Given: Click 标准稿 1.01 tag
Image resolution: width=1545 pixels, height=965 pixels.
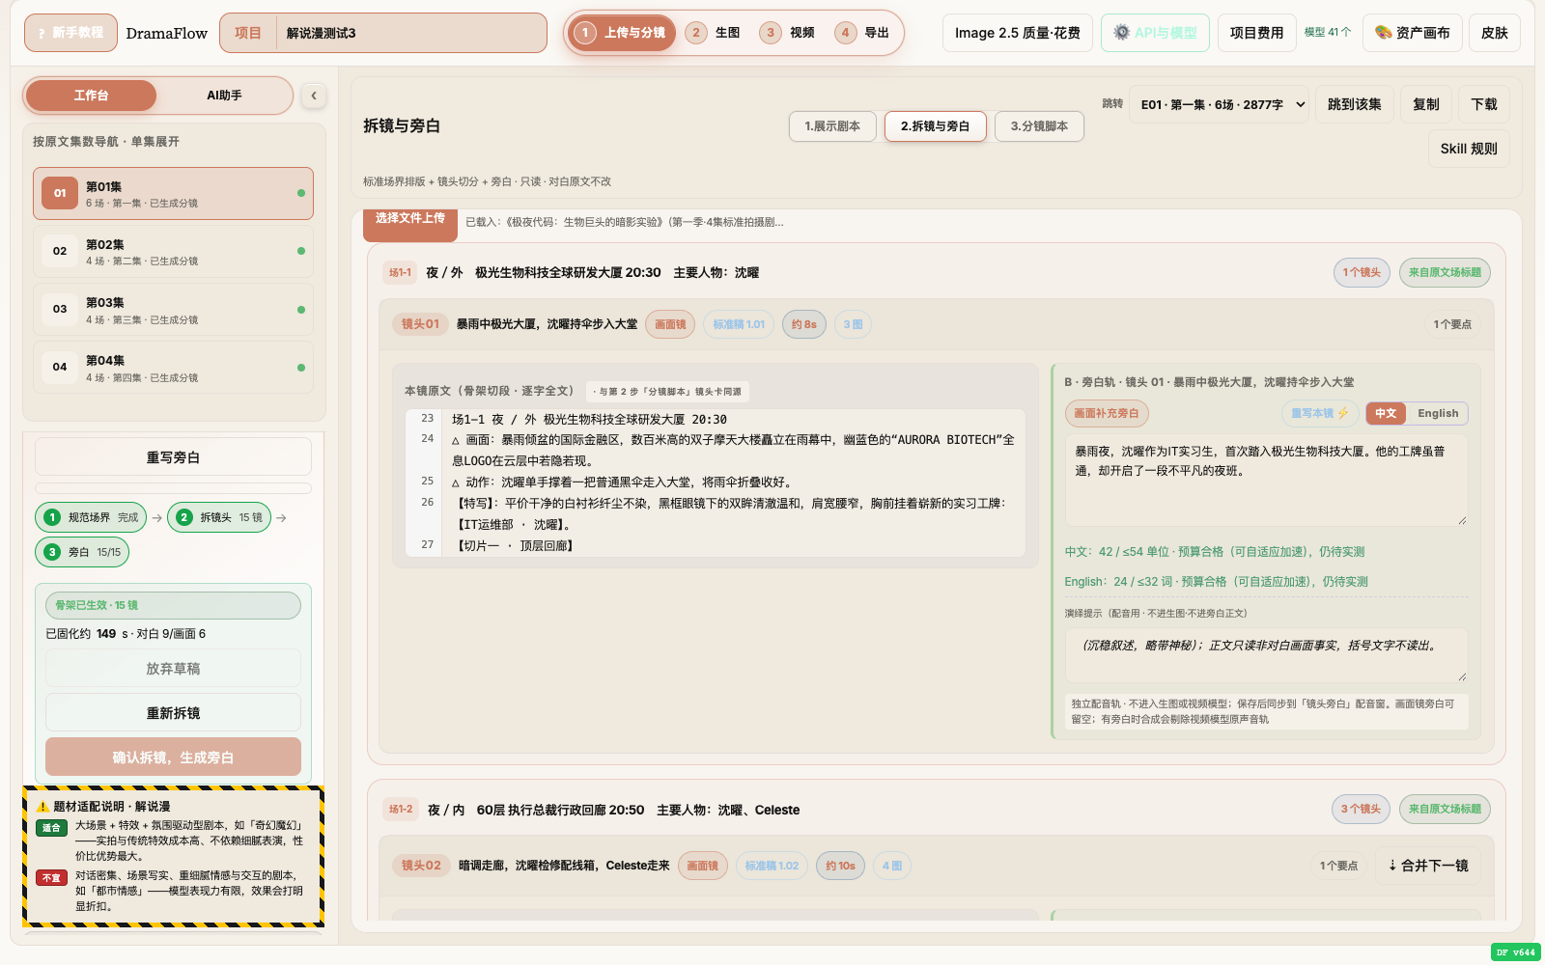Looking at the screenshot, I should point(739,324).
